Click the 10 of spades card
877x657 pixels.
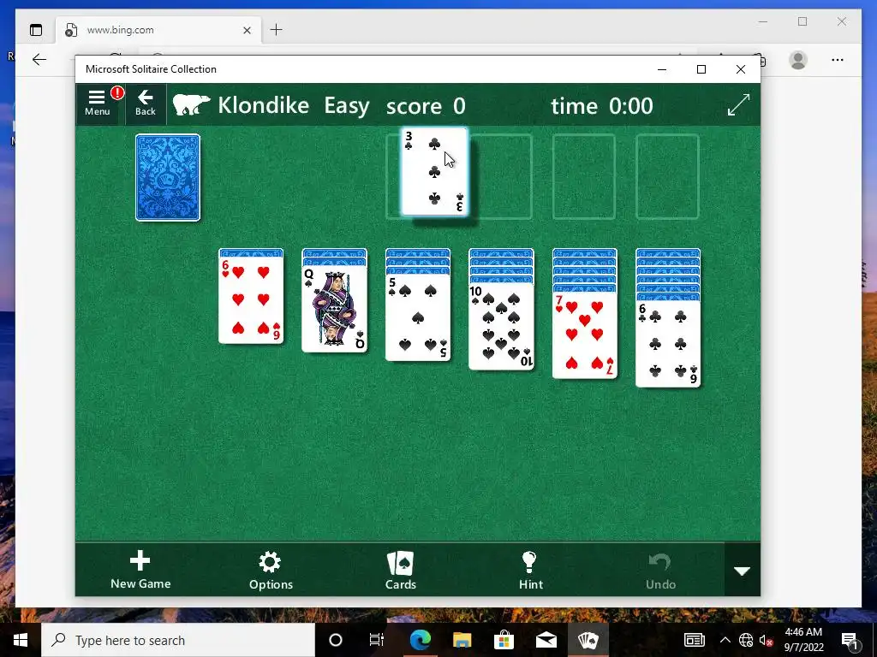pyautogui.click(x=501, y=326)
